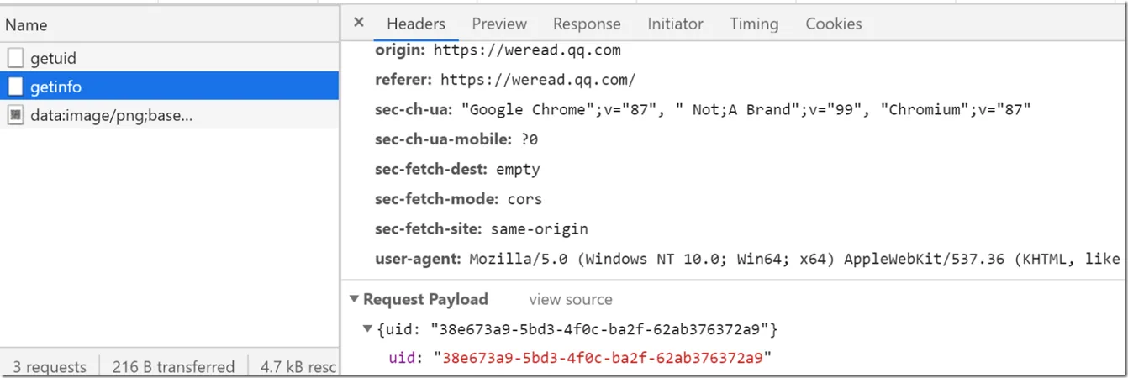Select the data:image/png;base request
Viewport: 1128px width, 378px height.
tap(169, 115)
